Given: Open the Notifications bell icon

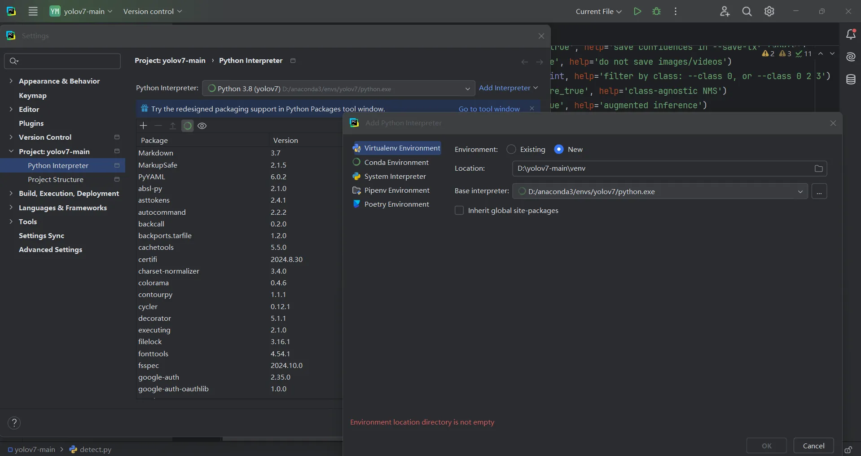Looking at the screenshot, I should (850, 35).
